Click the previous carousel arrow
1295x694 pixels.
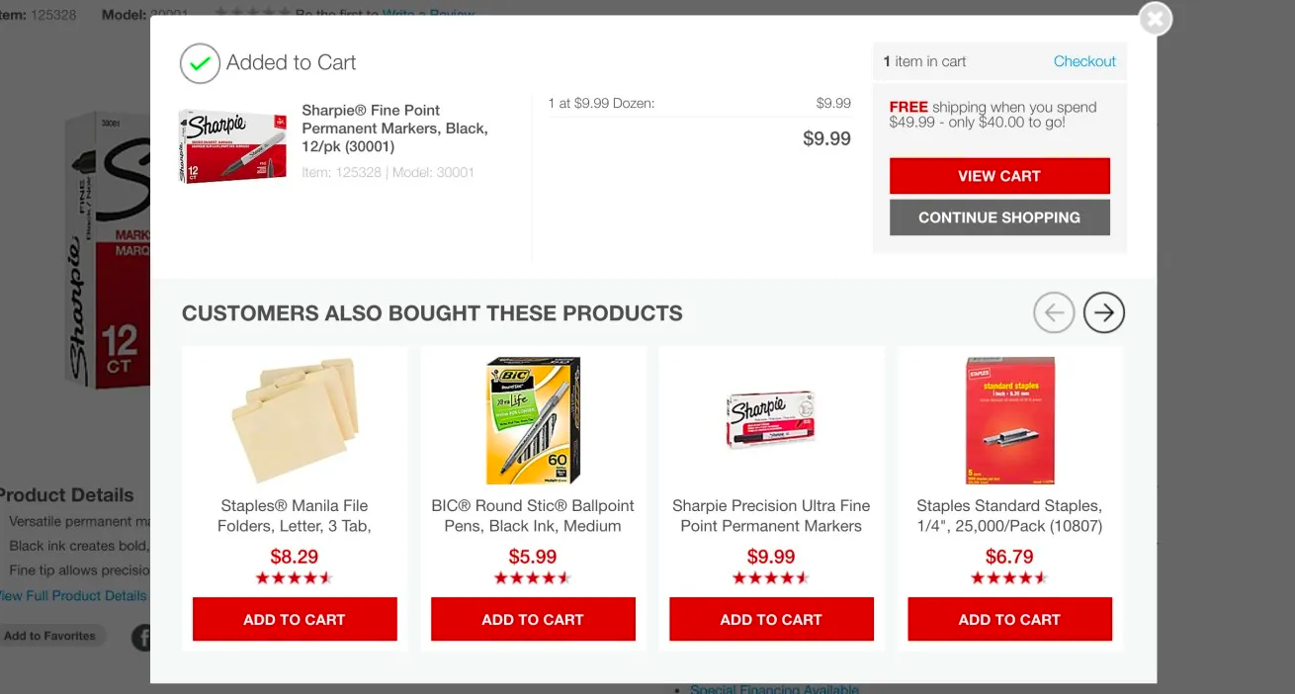(x=1054, y=313)
